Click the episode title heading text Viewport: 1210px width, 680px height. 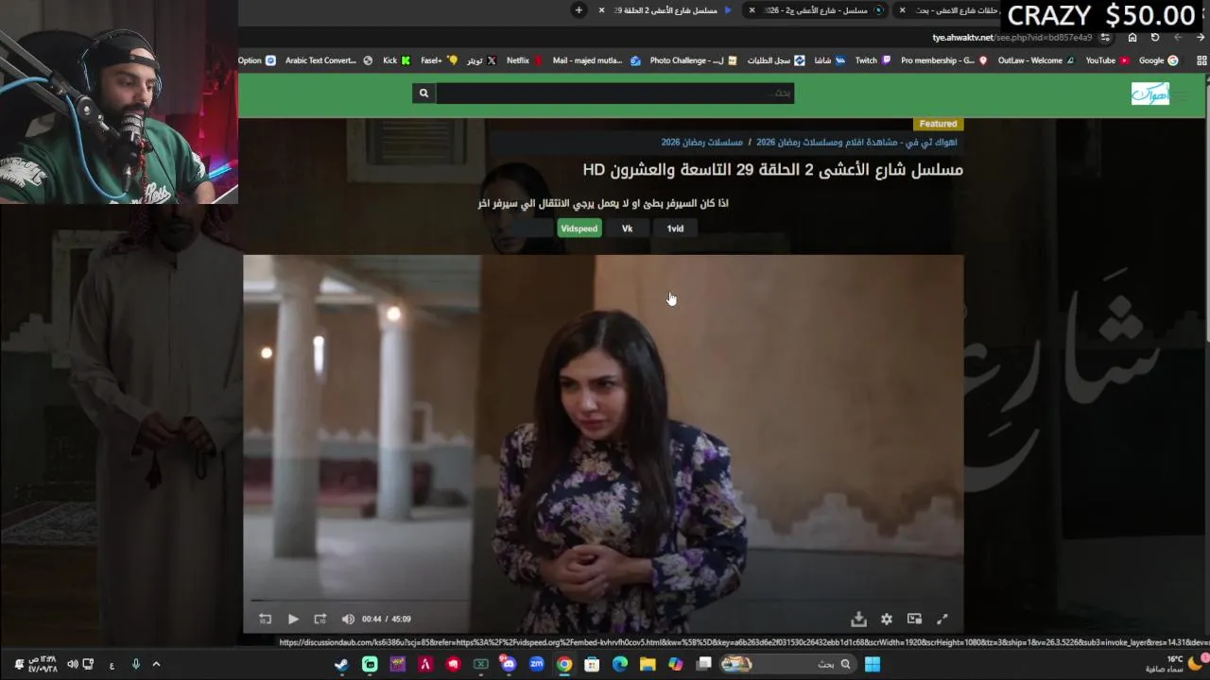772,170
